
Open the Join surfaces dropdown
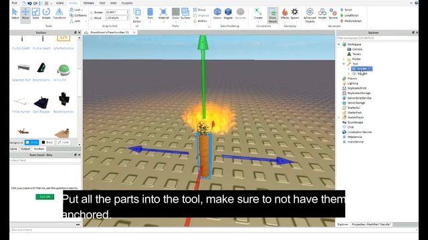coord(78,21)
